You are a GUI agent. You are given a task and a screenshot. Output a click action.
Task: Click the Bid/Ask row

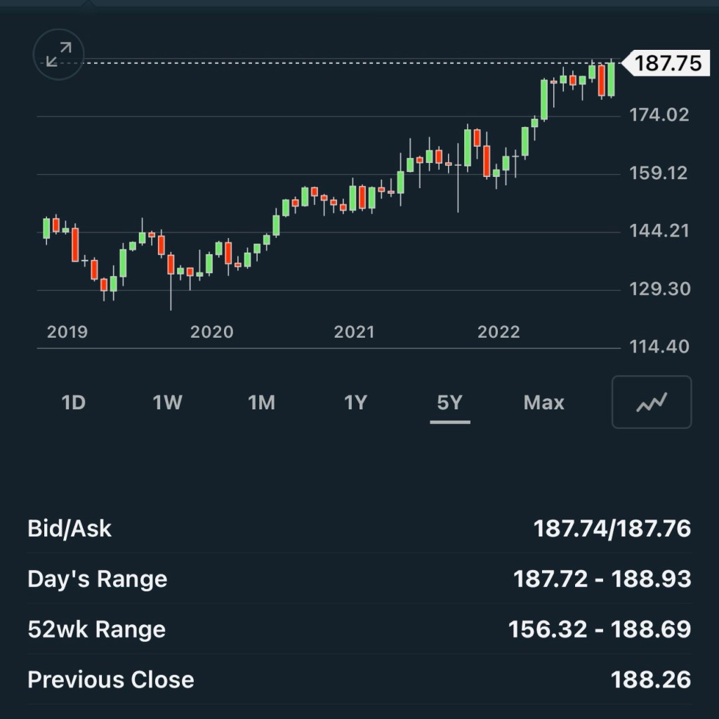coord(359,528)
